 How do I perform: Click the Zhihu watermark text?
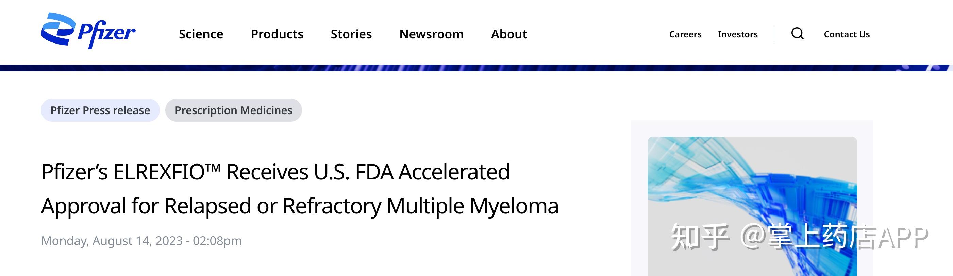tap(799, 237)
